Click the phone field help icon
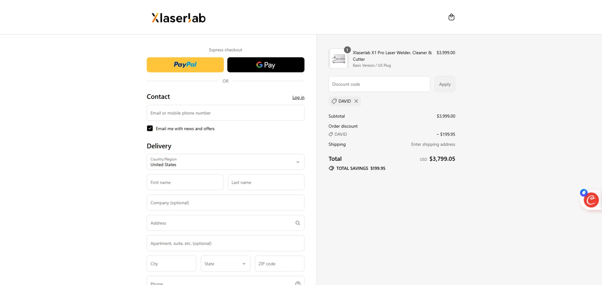Image resolution: width=602 pixels, height=285 pixels. [298, 283]
